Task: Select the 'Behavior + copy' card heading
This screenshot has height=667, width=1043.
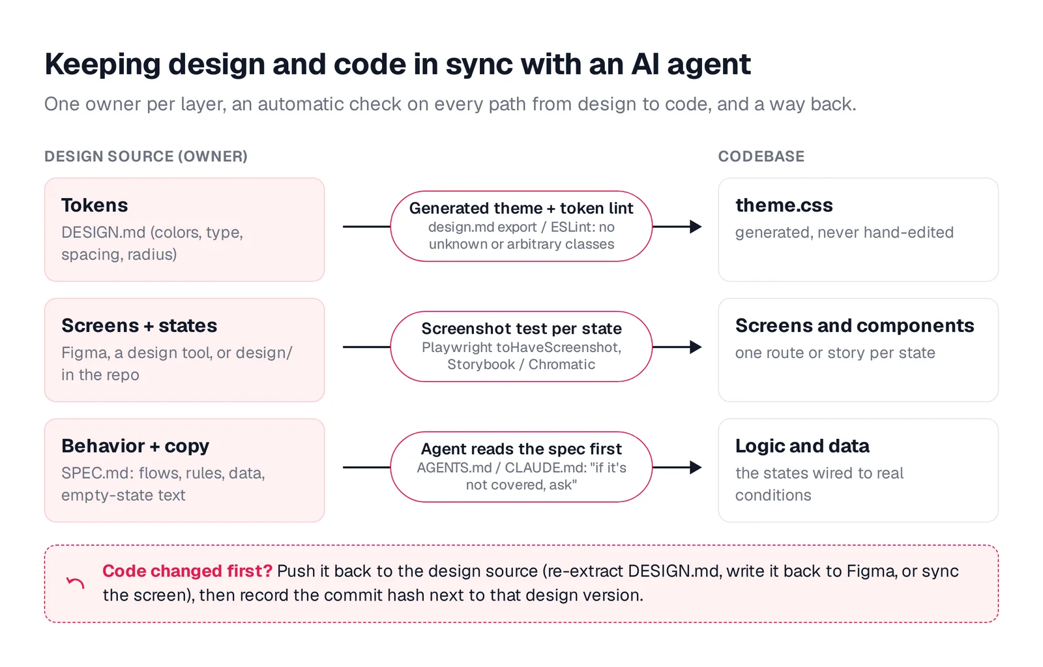Action: click(136, 446)
